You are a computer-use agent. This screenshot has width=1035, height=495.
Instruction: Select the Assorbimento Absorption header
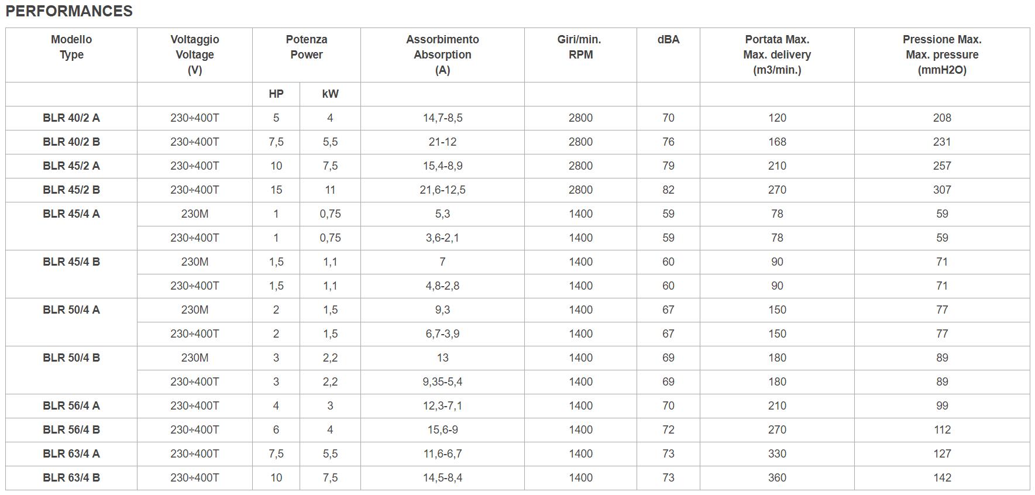[442, 54]
